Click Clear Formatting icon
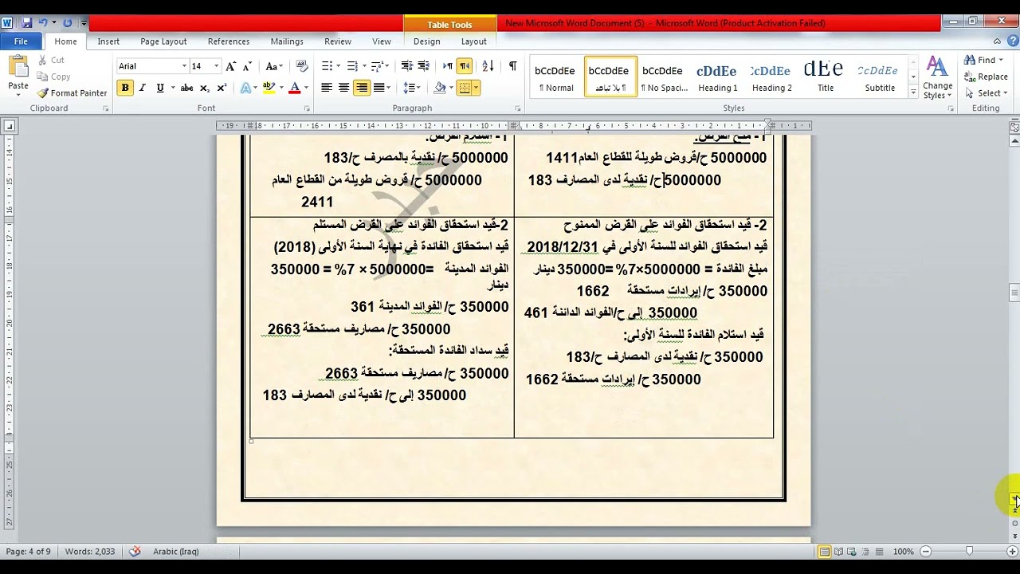 coord(302,66)
